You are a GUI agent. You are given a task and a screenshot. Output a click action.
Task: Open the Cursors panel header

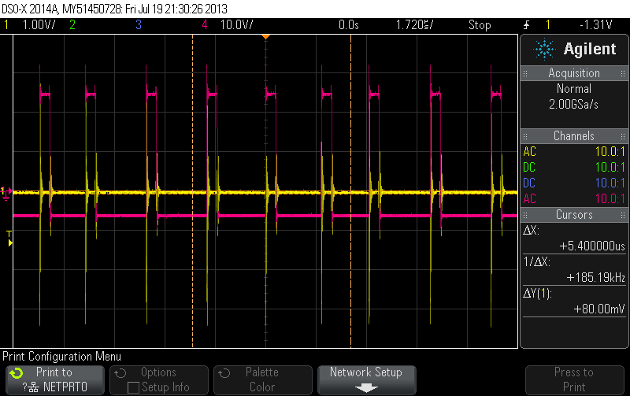574,215
